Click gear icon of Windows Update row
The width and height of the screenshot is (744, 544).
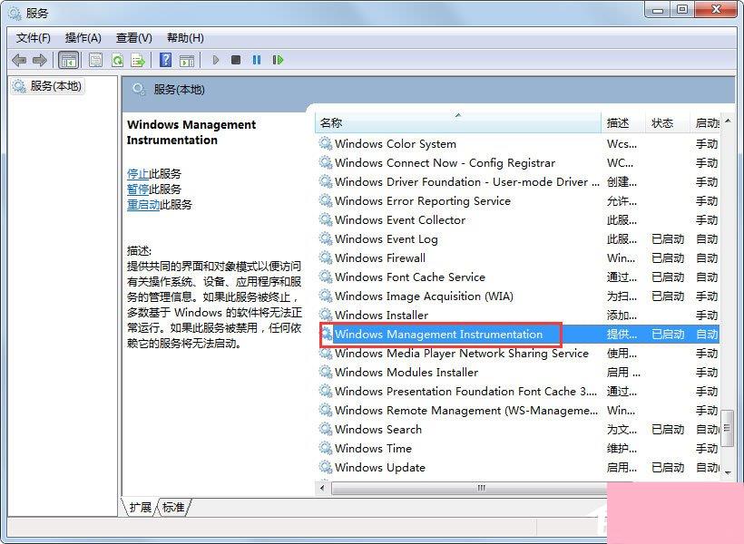[326, 467]
